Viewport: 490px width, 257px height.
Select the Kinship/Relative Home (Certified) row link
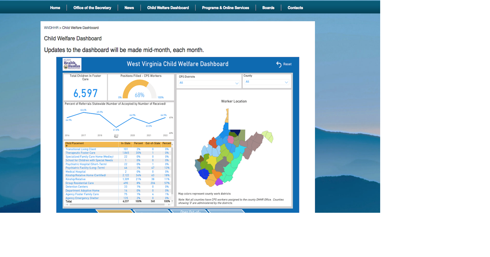pyautogui.click(x=85, y=175)
